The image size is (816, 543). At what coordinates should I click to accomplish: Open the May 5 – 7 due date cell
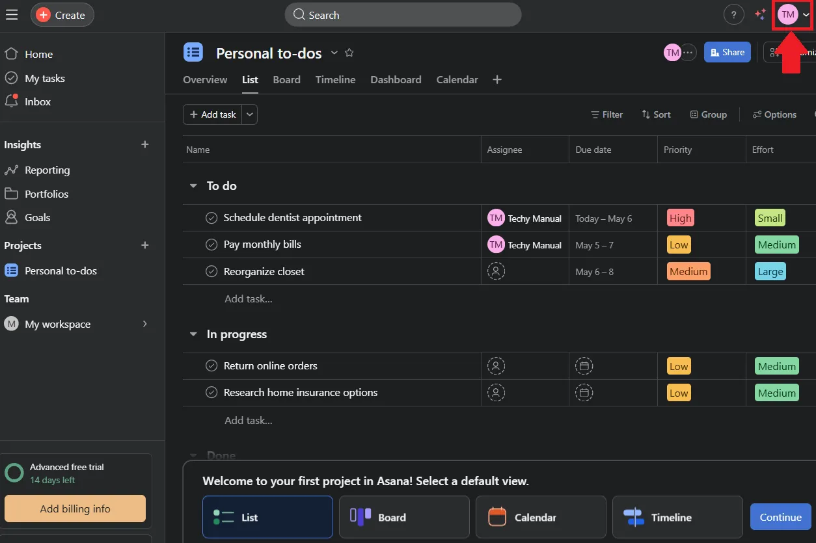tap(613, 245)
